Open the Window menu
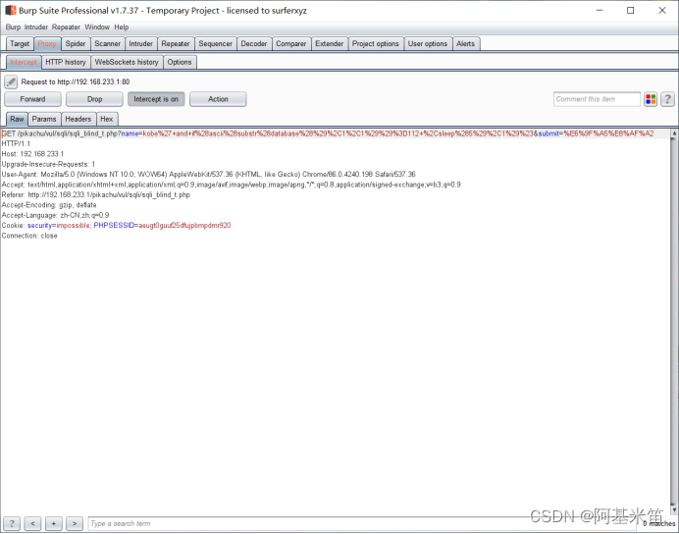This screenshot has height=534, width=679. click(x=97, y=27)
